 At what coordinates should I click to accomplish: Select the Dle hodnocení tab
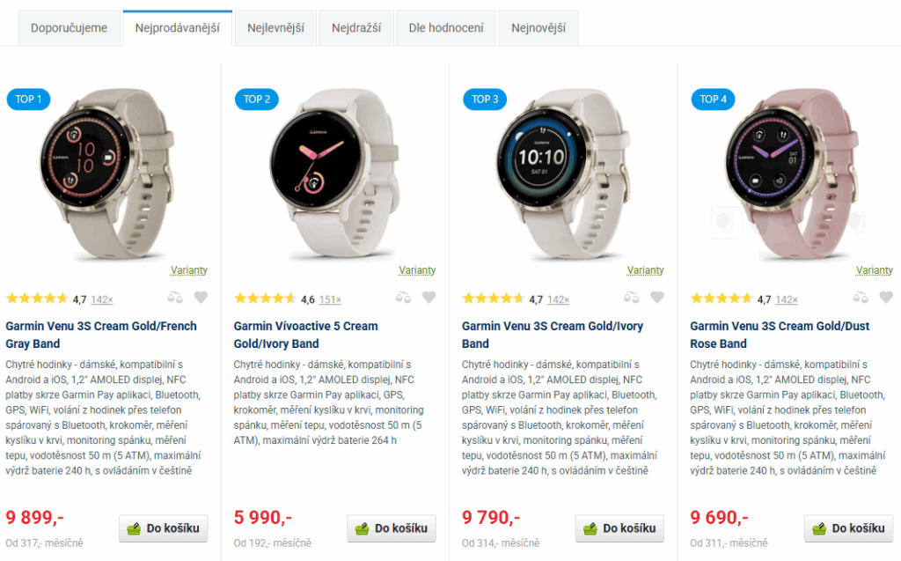446,28
